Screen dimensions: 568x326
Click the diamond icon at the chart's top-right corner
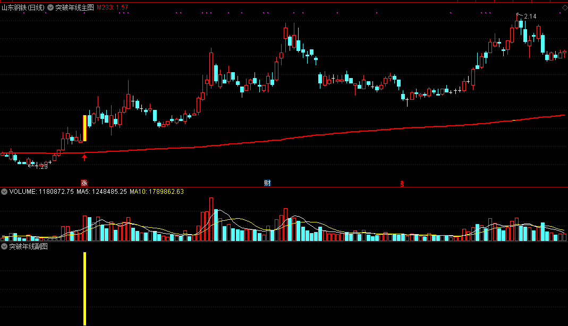(564, 7)
